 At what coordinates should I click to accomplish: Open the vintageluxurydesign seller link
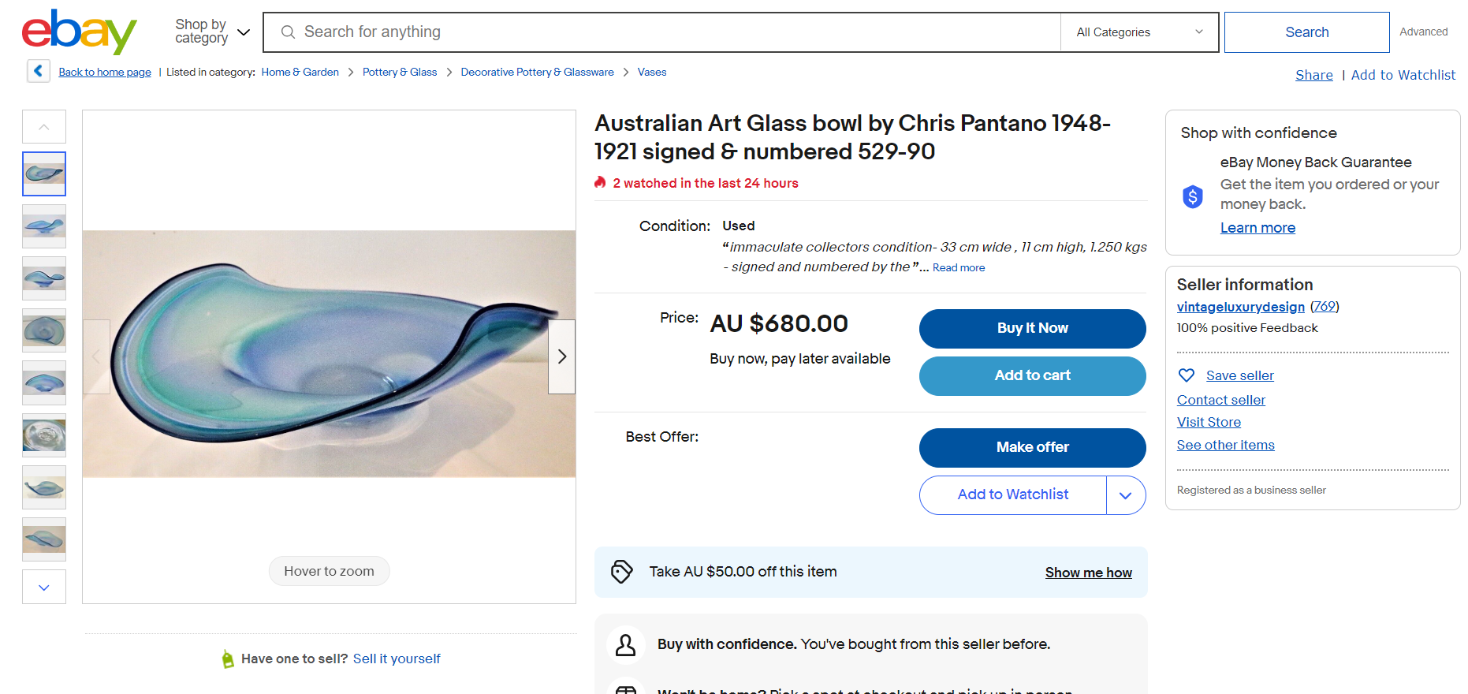(1240, 307)
